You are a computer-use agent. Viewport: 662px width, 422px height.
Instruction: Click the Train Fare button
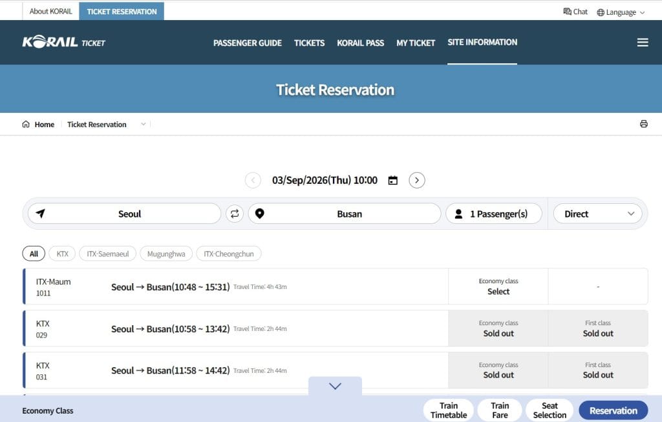(500, 410)
